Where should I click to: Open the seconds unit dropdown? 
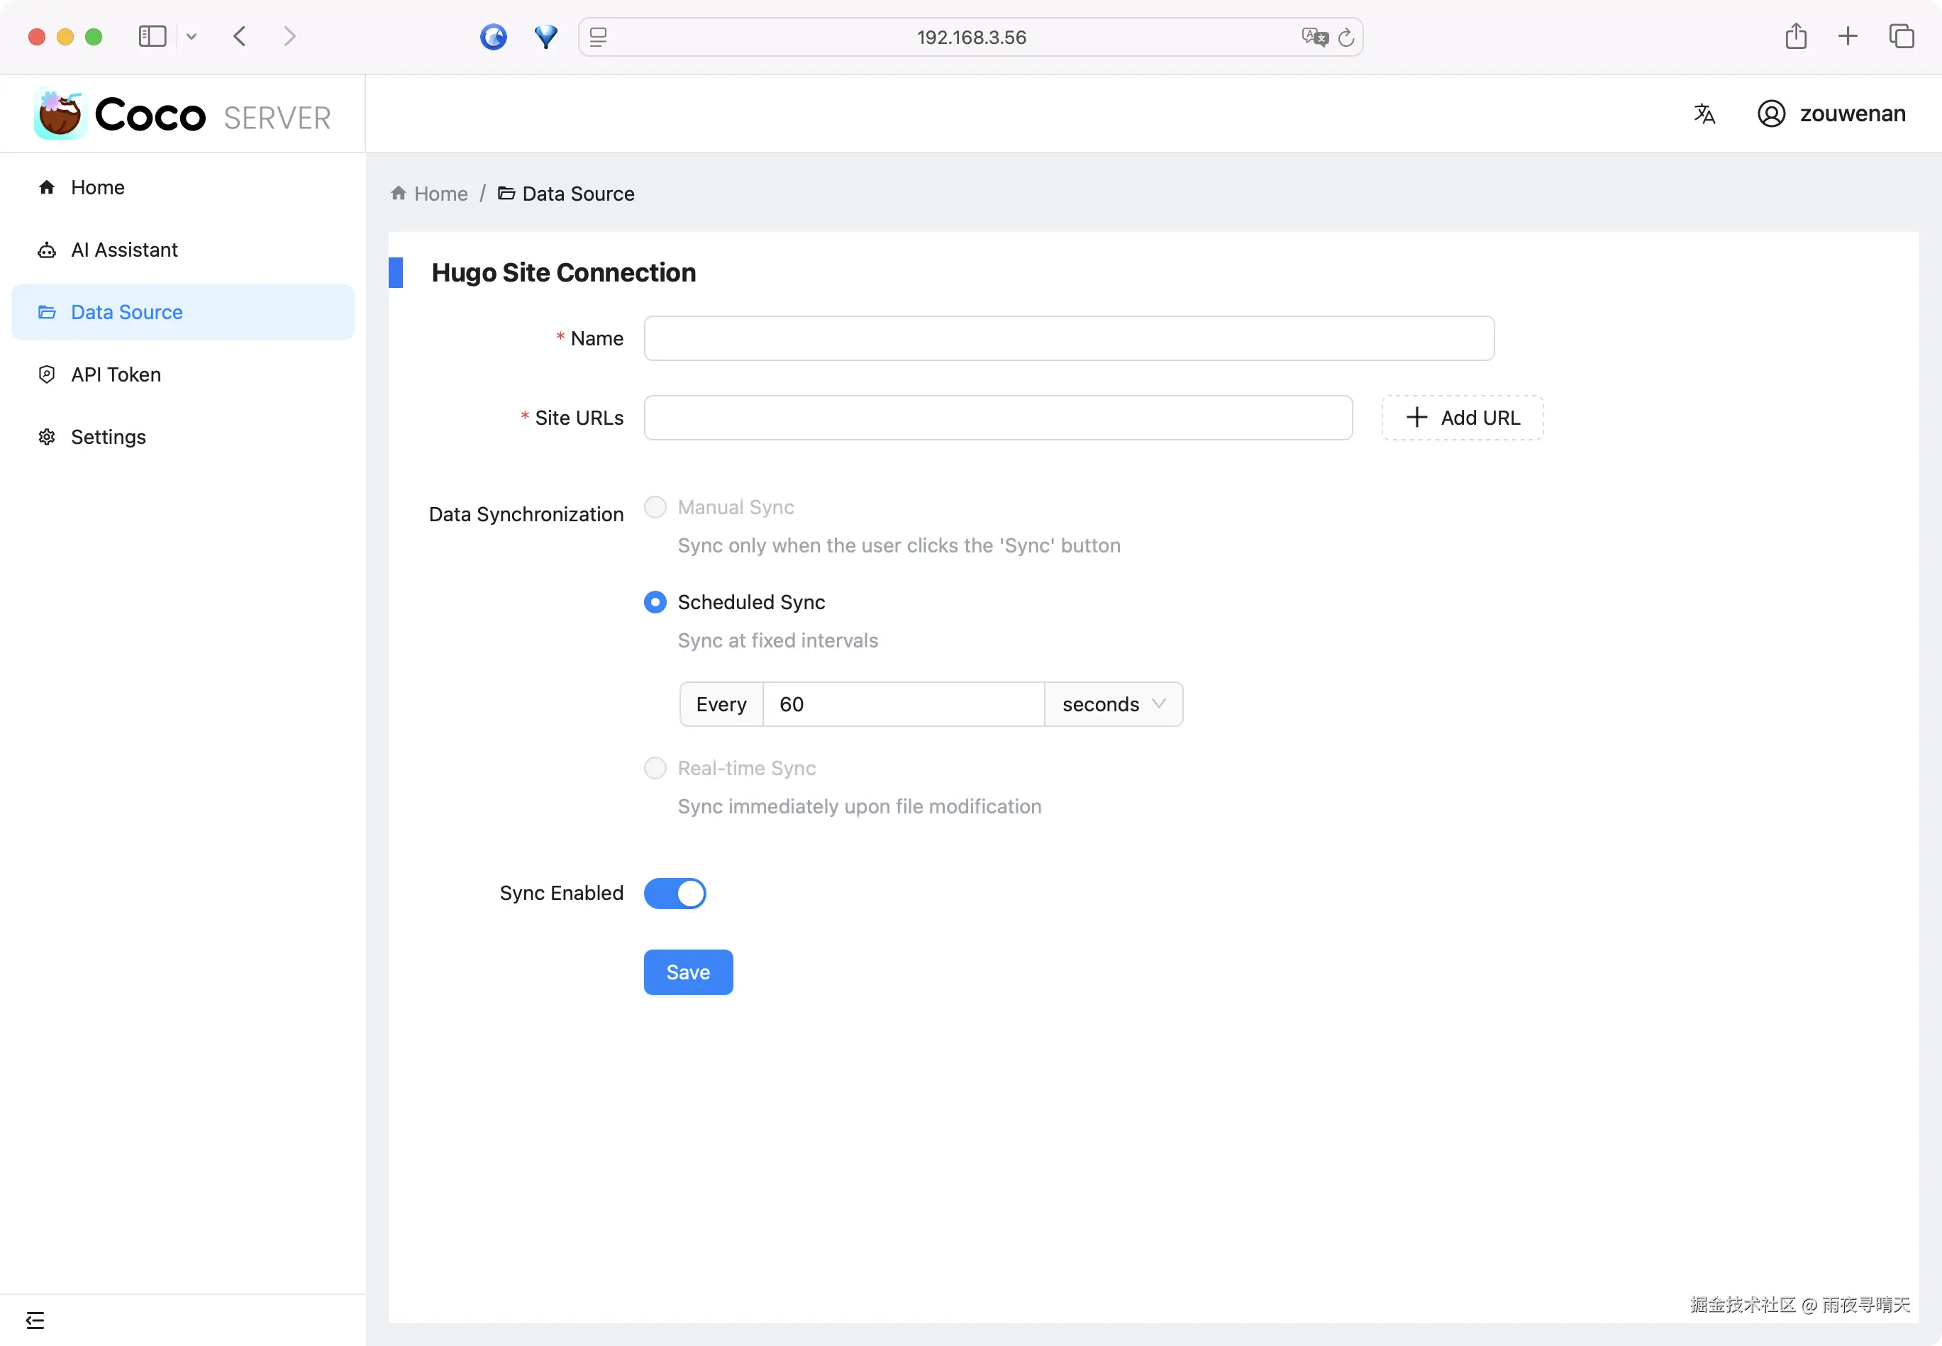[1113, 704]
